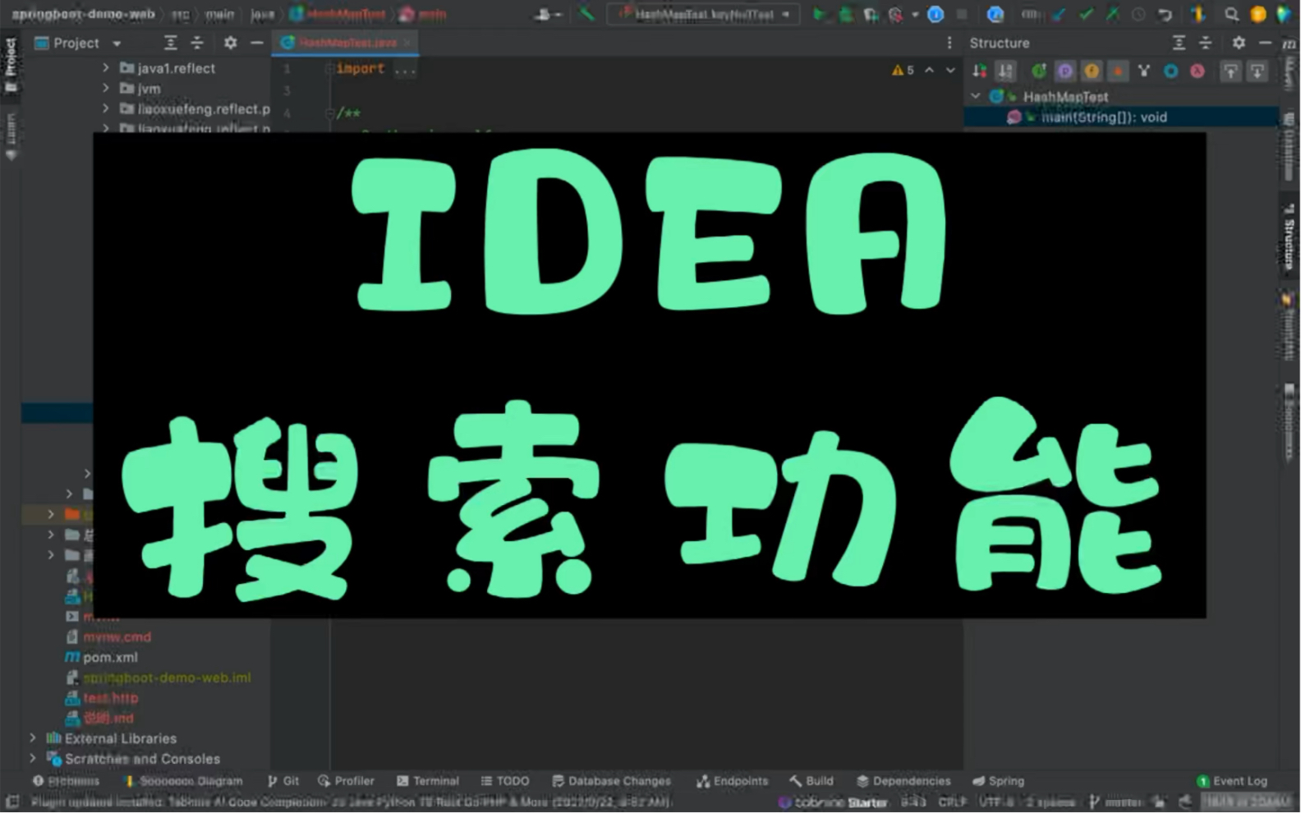Open Database Changes tool window tab
Image resolution: width=1301 pixels, height=813 pixels.
pyautogui.click(x=612, y=781)
